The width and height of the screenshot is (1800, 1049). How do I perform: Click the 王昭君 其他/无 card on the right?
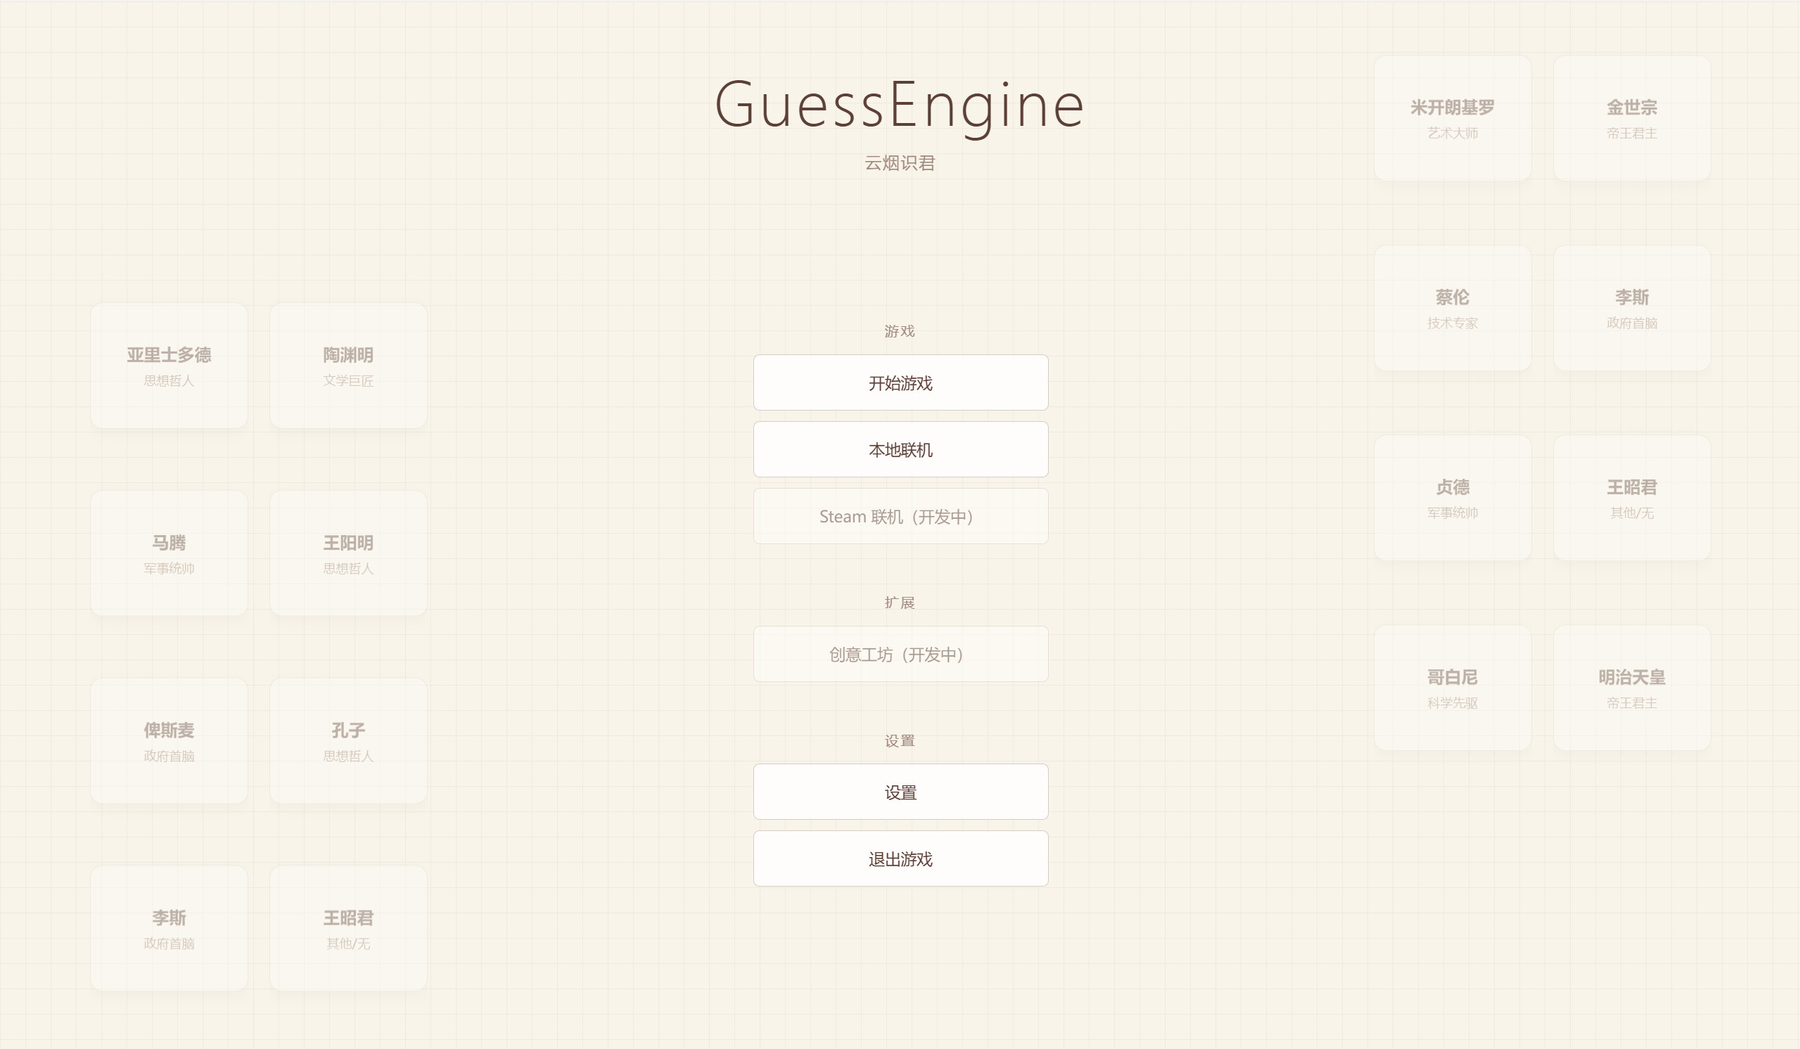[x=1631, y=498]
